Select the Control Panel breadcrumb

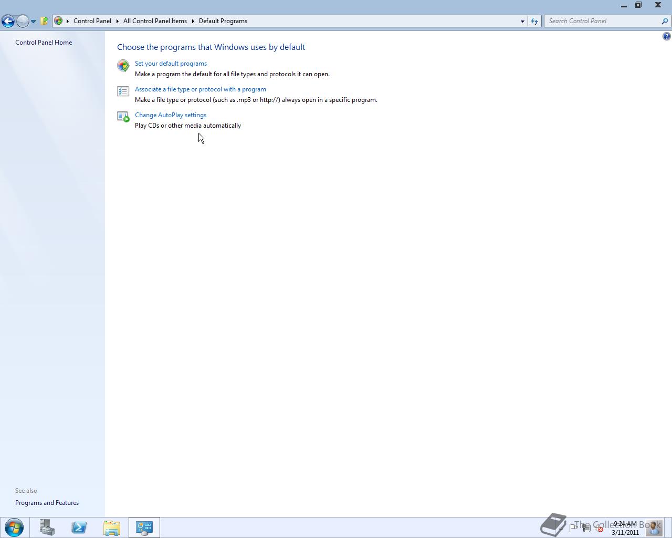92,21
